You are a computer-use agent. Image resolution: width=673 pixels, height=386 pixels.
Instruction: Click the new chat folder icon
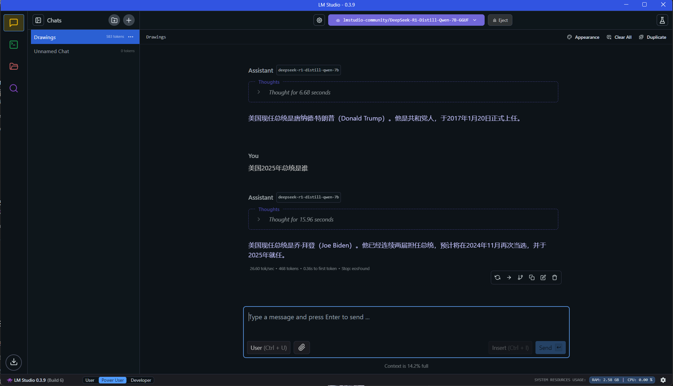pyautogui.click(x=114, y=20)
